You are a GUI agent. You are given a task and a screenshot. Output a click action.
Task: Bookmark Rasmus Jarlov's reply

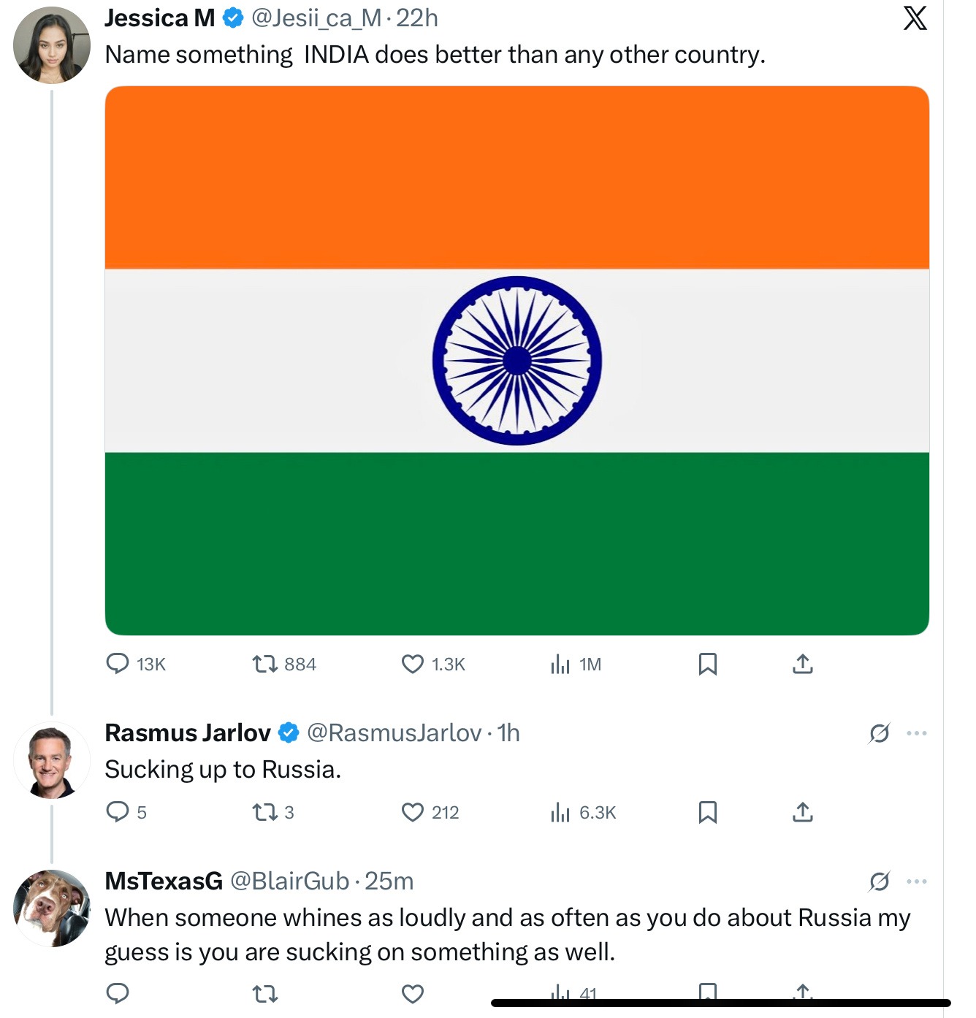click(x=707, y=812)
